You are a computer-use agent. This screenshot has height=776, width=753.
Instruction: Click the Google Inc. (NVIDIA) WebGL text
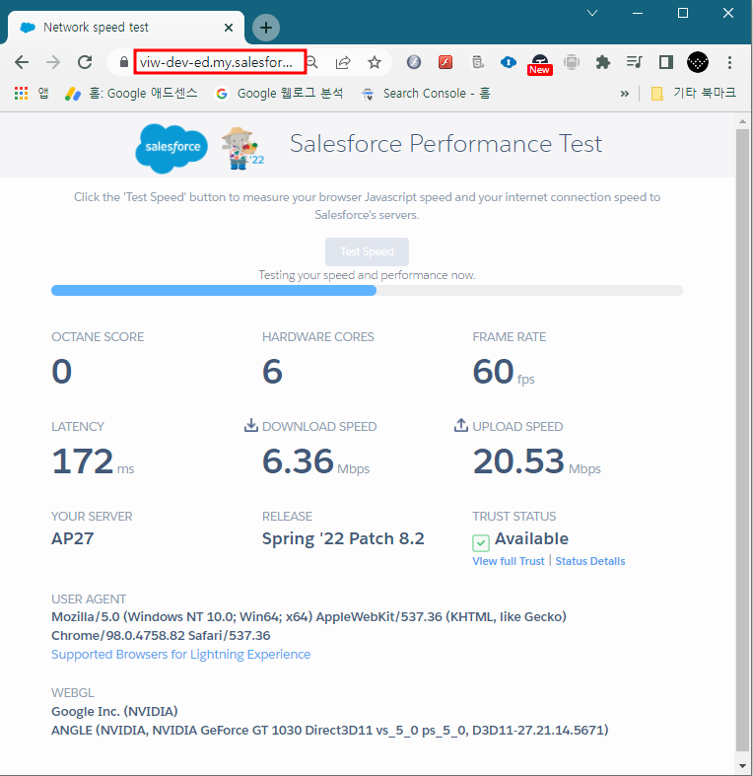tap(114, 712)
